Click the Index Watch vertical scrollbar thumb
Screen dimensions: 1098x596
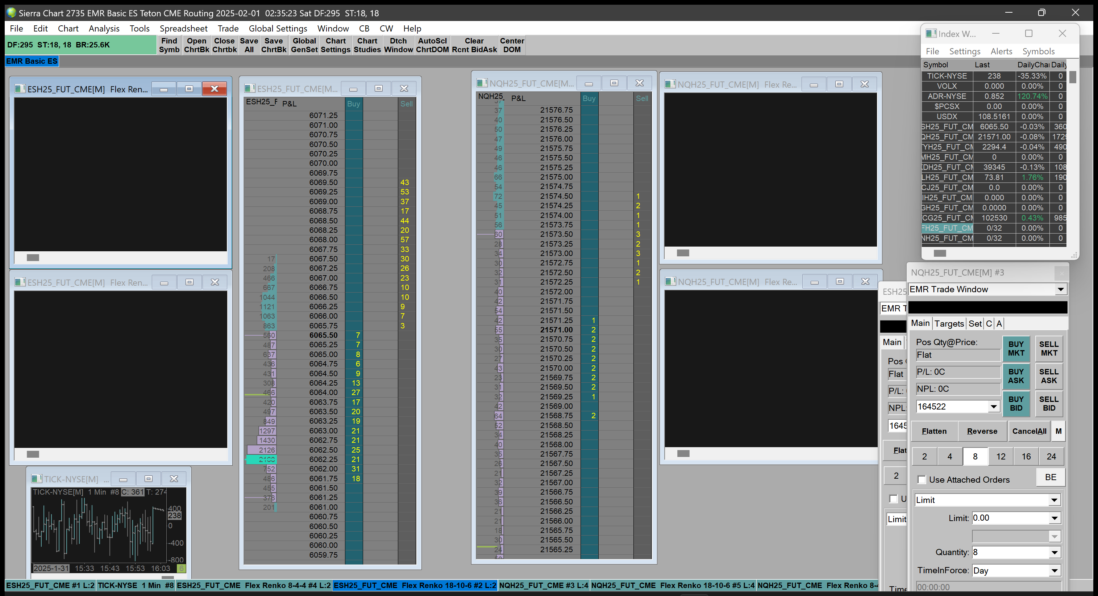[x=1073, y=77]
